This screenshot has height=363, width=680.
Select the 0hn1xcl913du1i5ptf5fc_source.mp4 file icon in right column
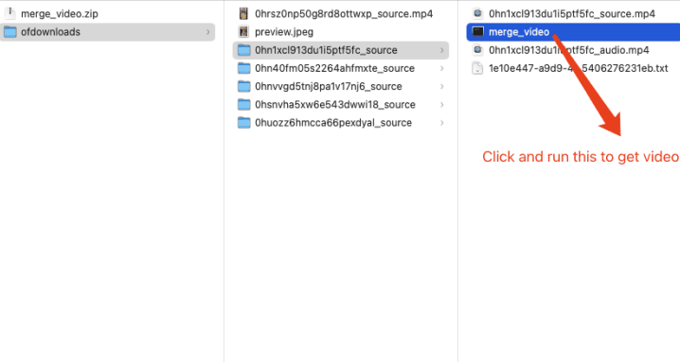477,13
